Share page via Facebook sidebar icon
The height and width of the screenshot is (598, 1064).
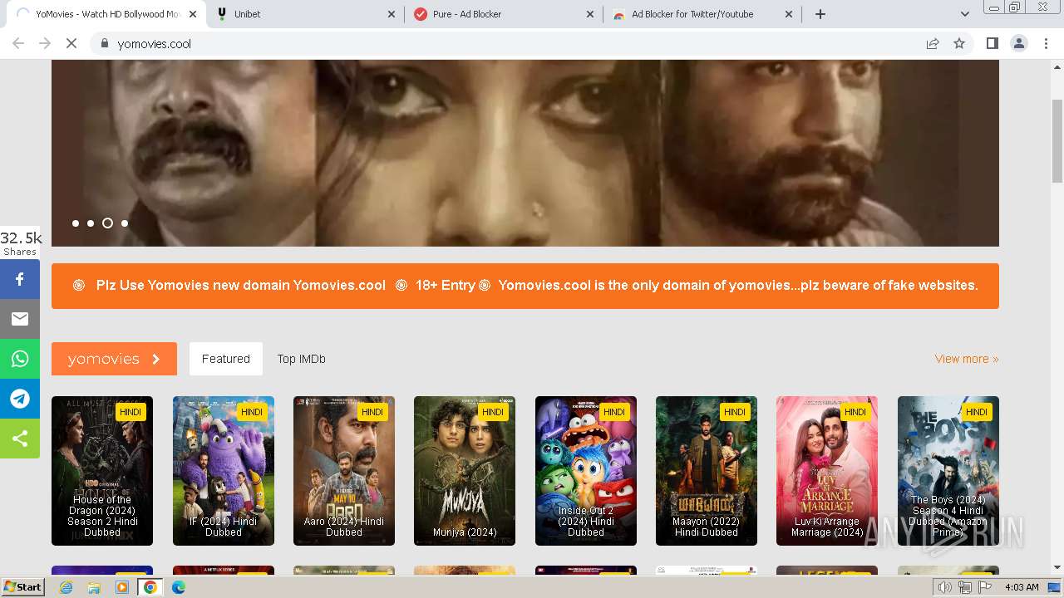click(x=20, y=279)
